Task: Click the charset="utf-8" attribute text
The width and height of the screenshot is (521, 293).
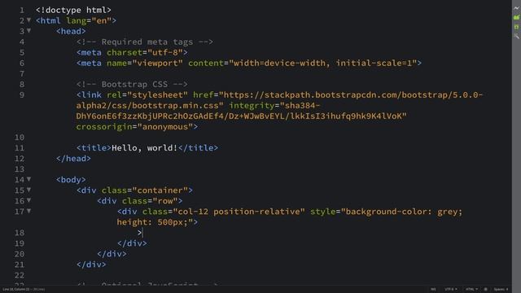Action: pyautogui.click(x=145, y=52)
